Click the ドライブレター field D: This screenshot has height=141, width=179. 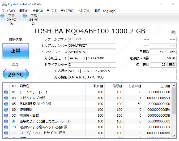[x=92, y=65]
